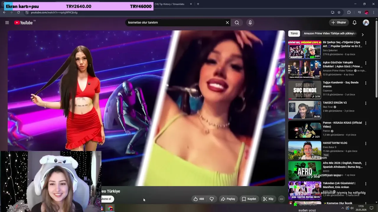Open the TAKSİCİ ERGÜN V2 thumbnail
378x212 pixels.
[304, 110]
